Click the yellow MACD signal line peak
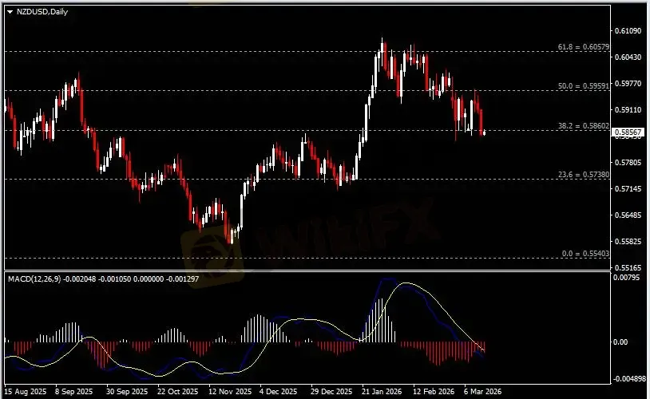Viewport: 650px width, 399px height. tap(407, 283)
